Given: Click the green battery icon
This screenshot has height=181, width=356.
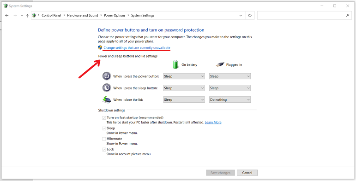Looking at the screenshot, I should coord(175,64).
